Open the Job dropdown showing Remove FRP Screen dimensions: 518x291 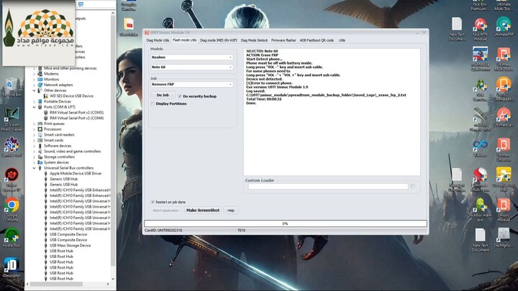point(191,85)
